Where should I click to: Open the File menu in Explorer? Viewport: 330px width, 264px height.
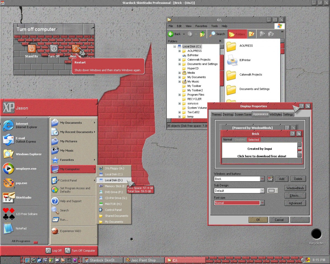pyautogui.click(x=171, y=26)
